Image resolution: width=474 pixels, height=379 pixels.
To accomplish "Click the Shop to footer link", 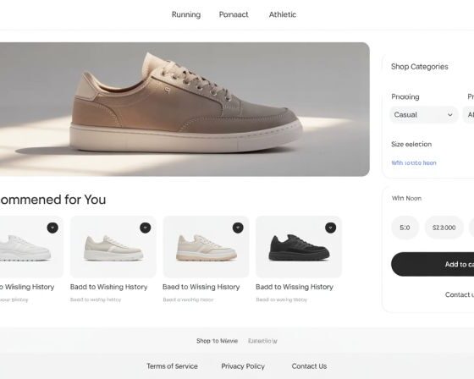I will pos(217,341).
